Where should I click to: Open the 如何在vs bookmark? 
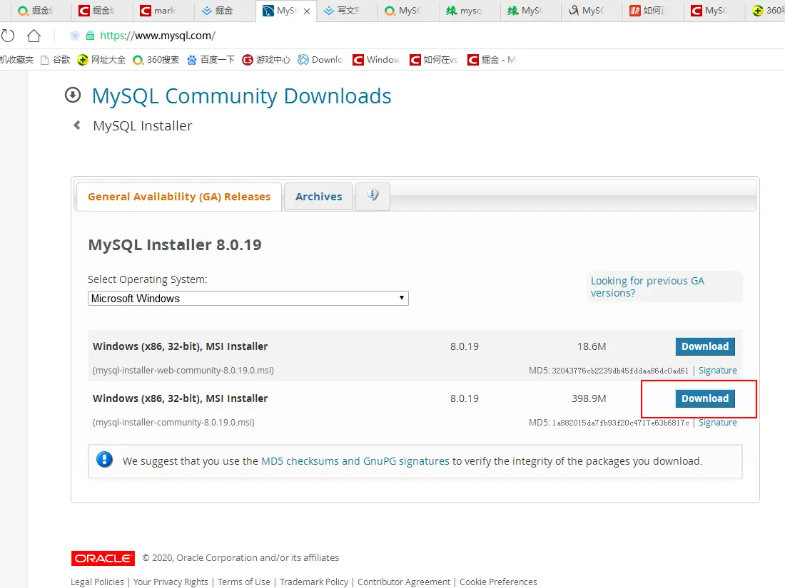pos(434,60)
